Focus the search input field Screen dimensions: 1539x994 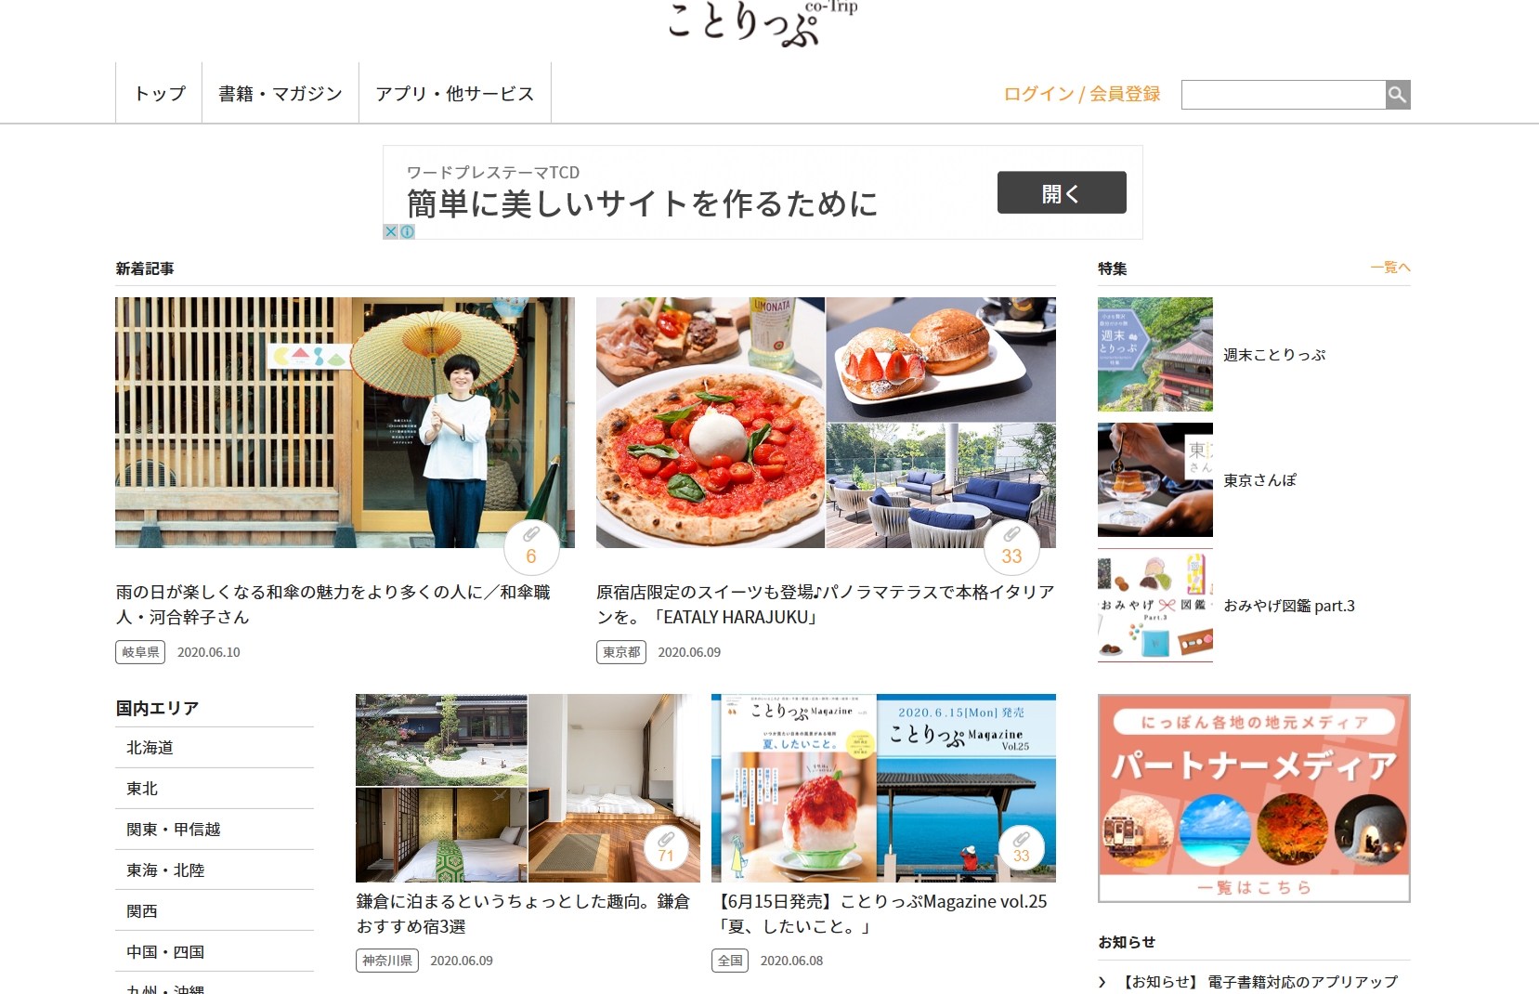tap(1284, 95)
